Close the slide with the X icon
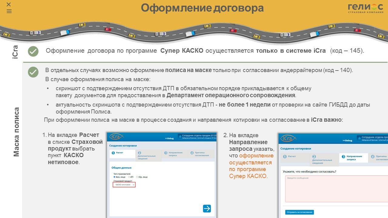The width and height of the screenshot is (388, 218). (9, 4)
